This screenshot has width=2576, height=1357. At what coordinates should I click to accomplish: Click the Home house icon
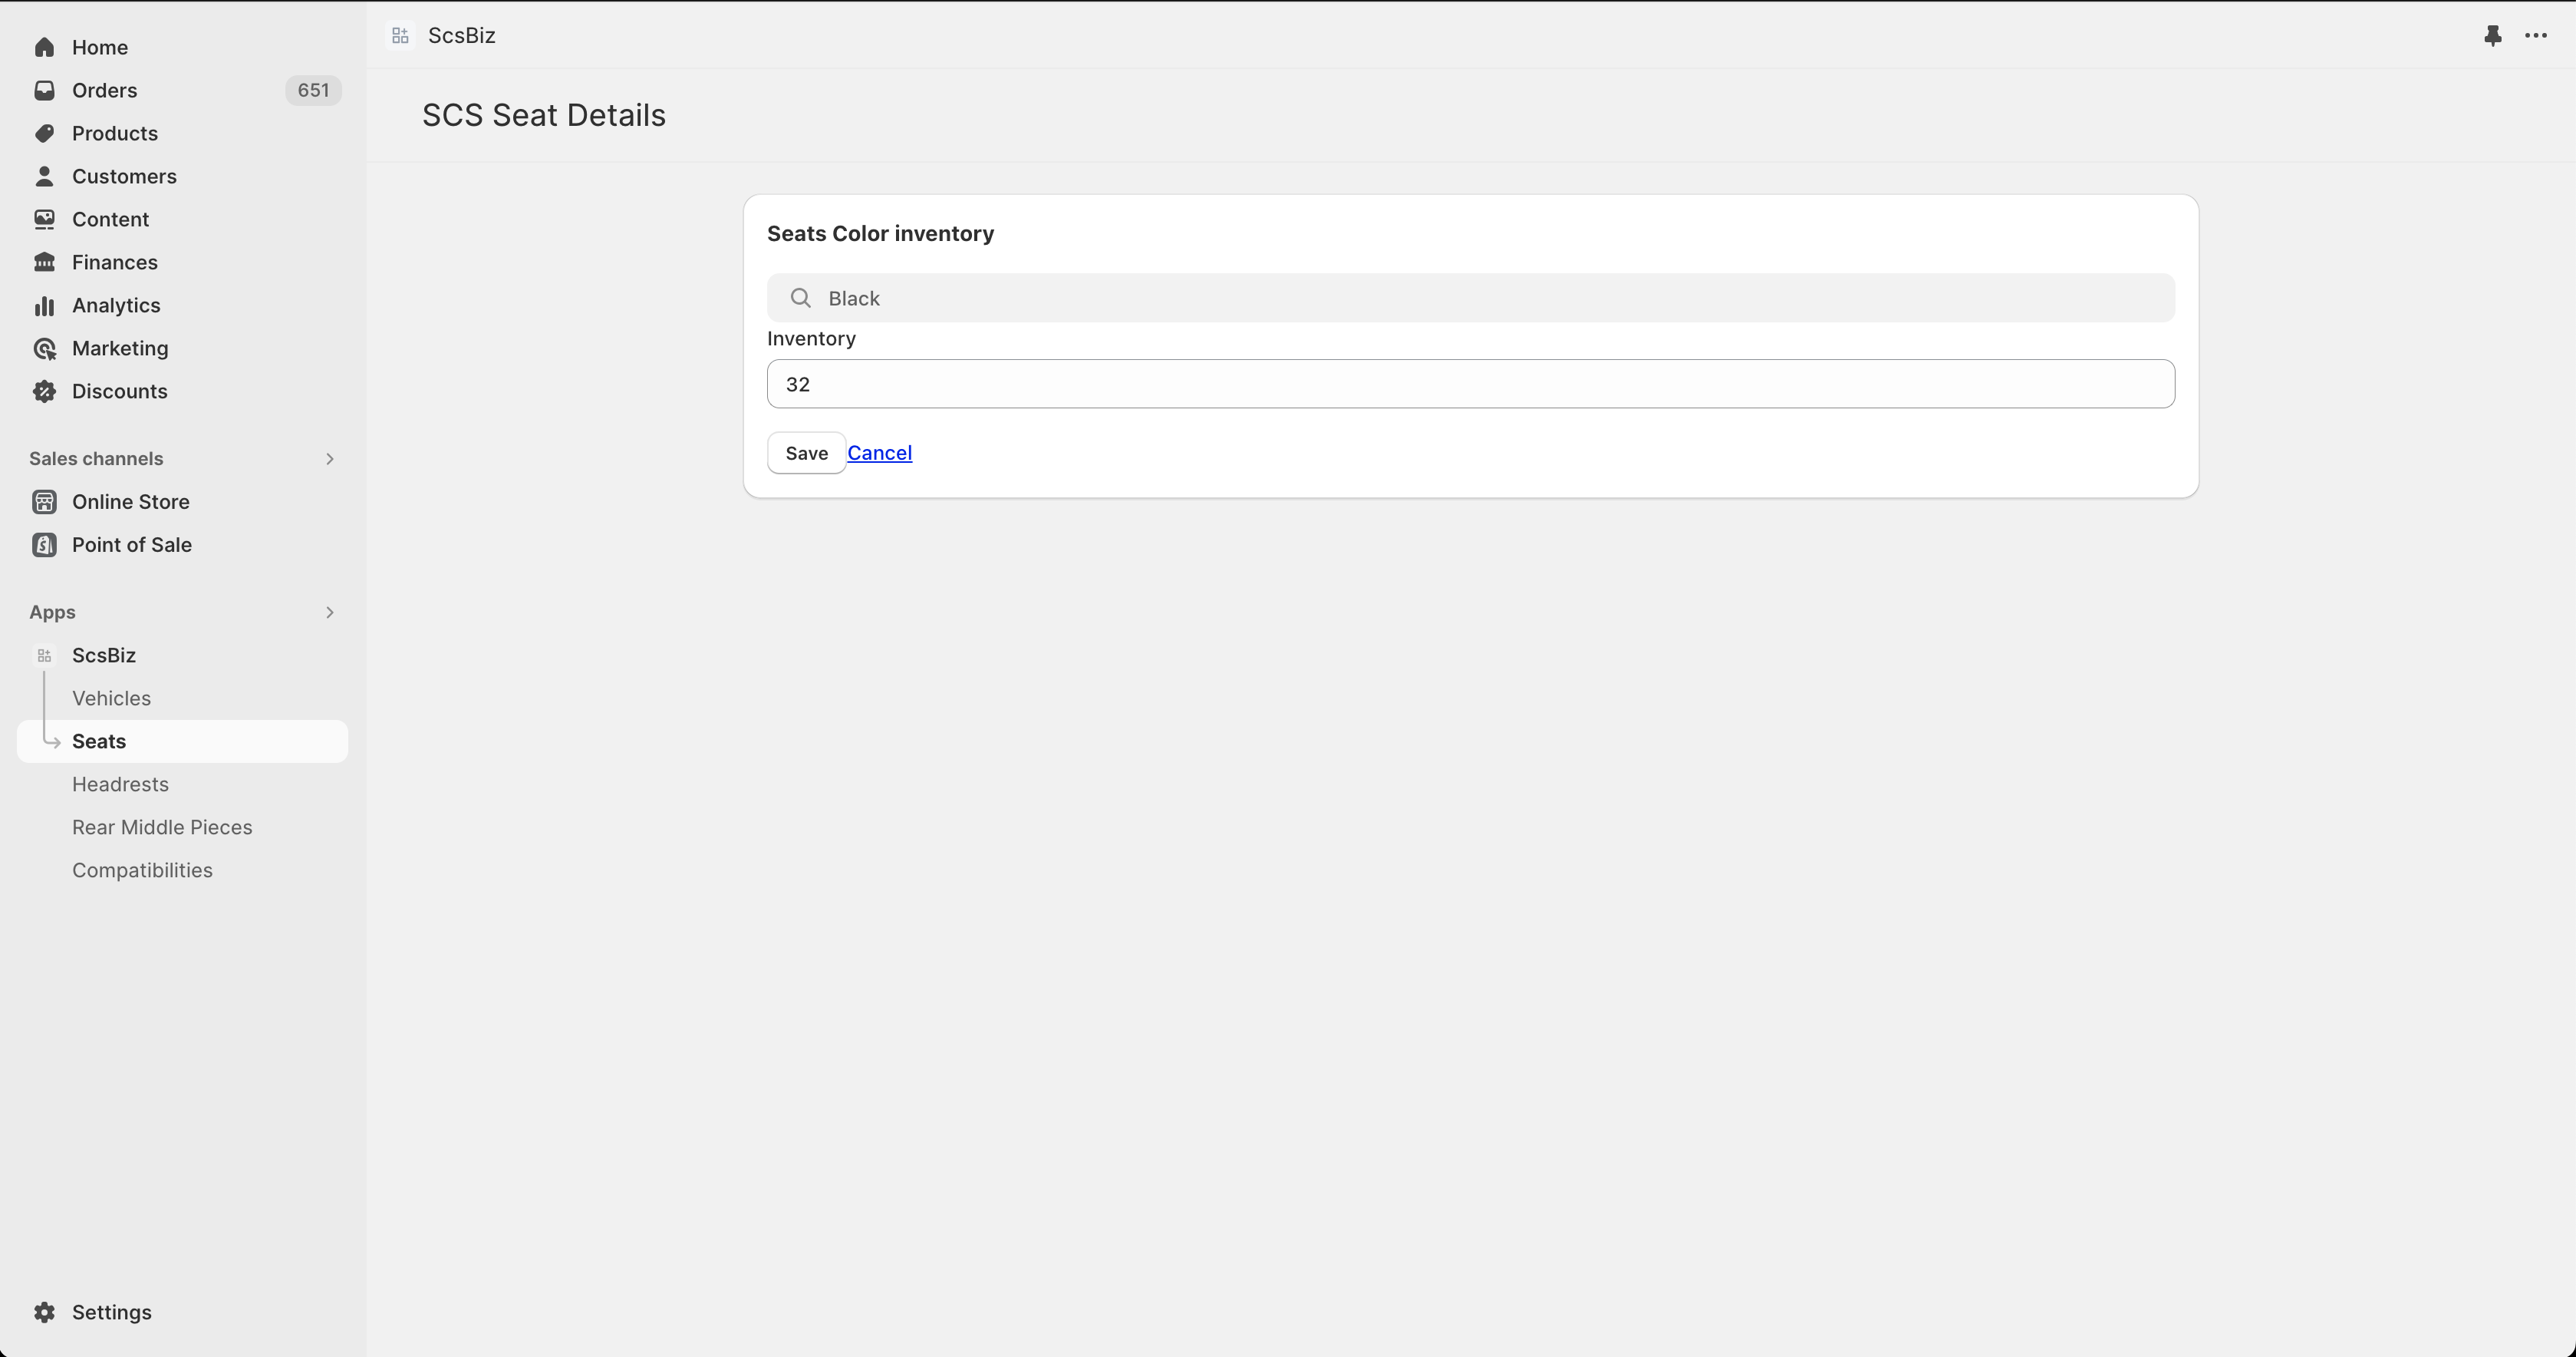click(44, 47)
